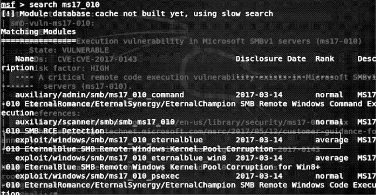Click the 'SMB RCE Detection' description text
This screenshot has width=376, height=195.
click(x=64, y=131)
